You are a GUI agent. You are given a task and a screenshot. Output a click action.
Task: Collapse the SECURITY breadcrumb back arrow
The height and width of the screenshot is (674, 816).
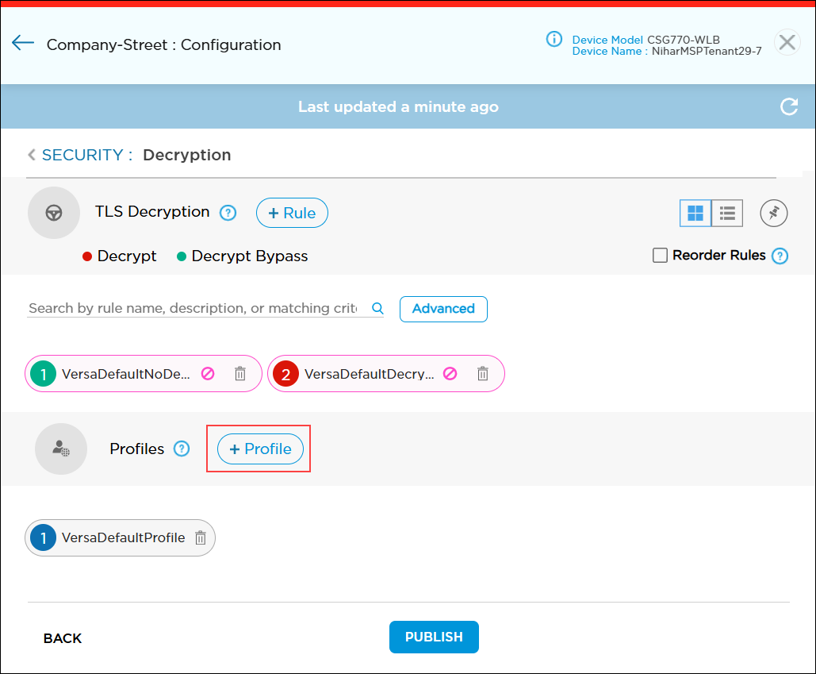click(x=31, y=155)
